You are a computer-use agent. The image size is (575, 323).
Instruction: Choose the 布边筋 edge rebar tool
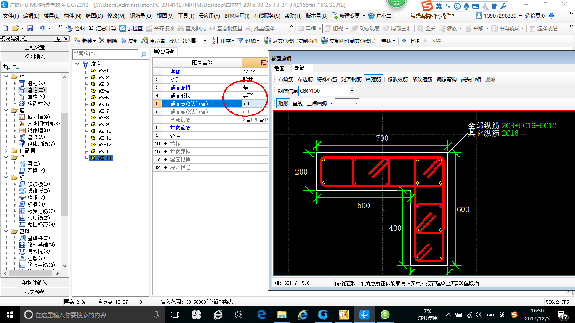pos(305,79)
